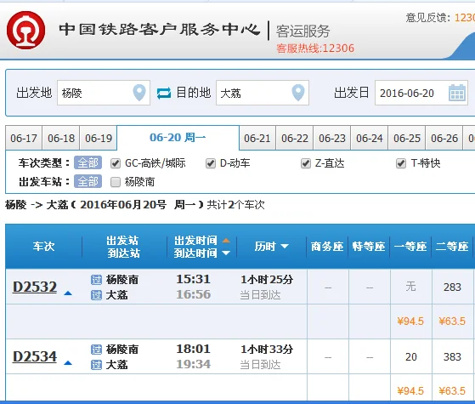Image resolution: width=475 pixels, height=404 pixels.
Task: Open train D2534 link
Action: 35,356
